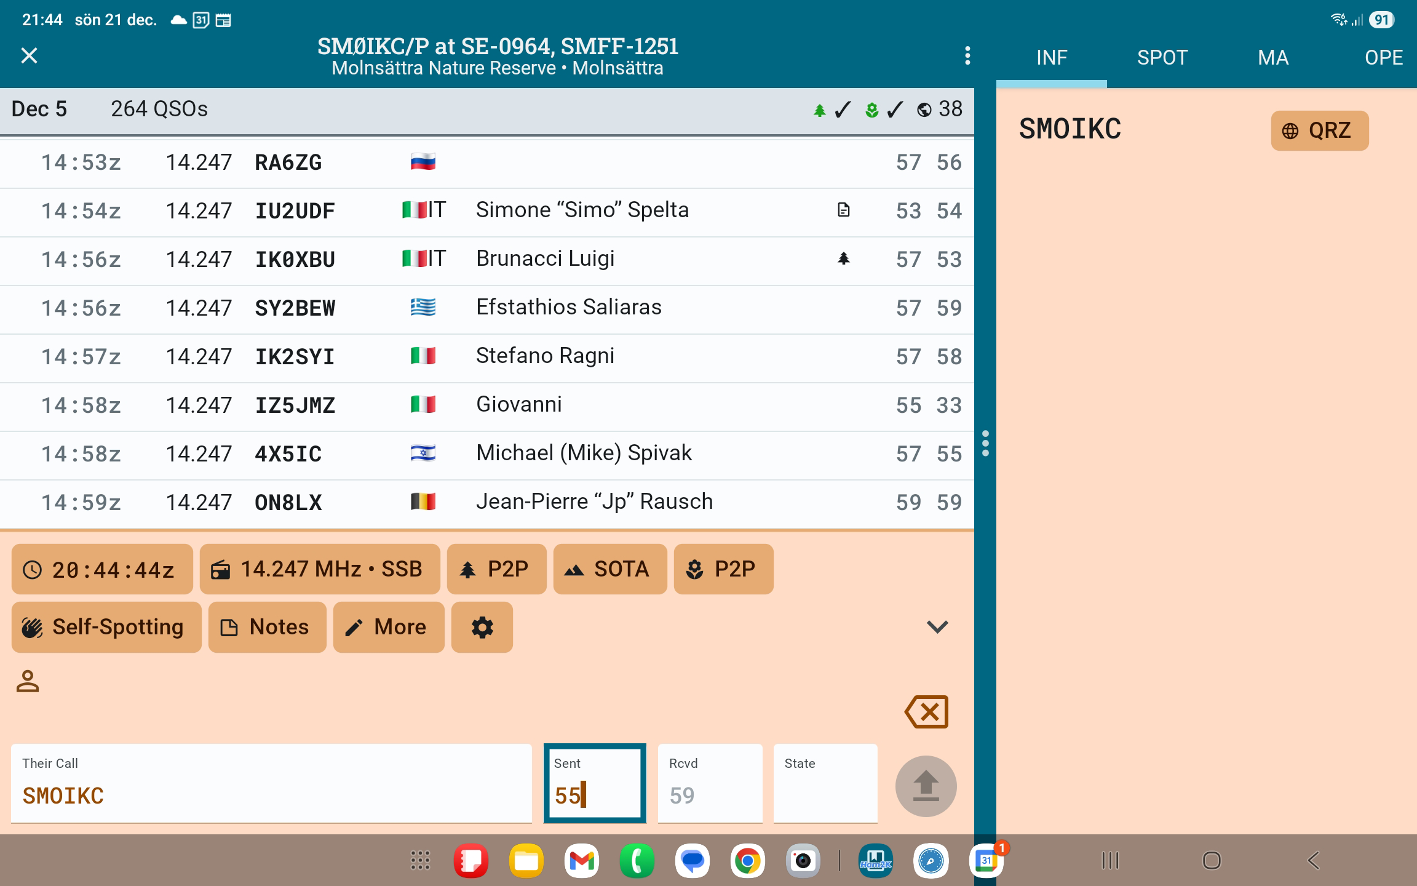Viewport: 1417px width, 886px height.
Task: Collapse the control panel with chevron down
Action: pyautogui.click(x=937, y=627)
